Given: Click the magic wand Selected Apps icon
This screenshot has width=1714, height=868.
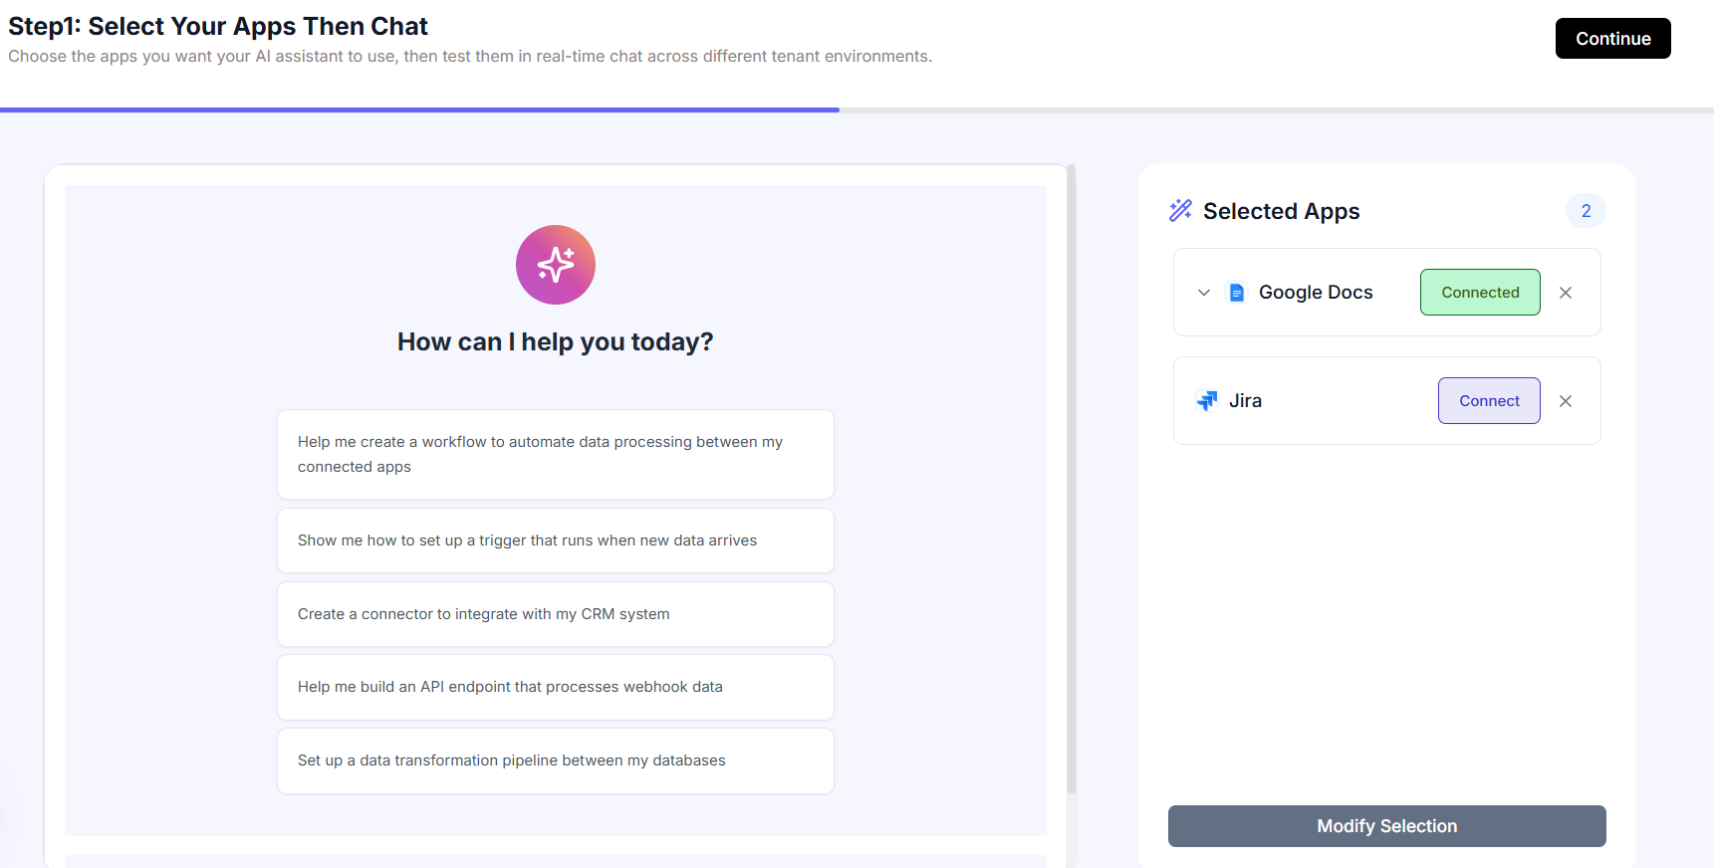Looking at the screenshot, I should (1180, 210).
